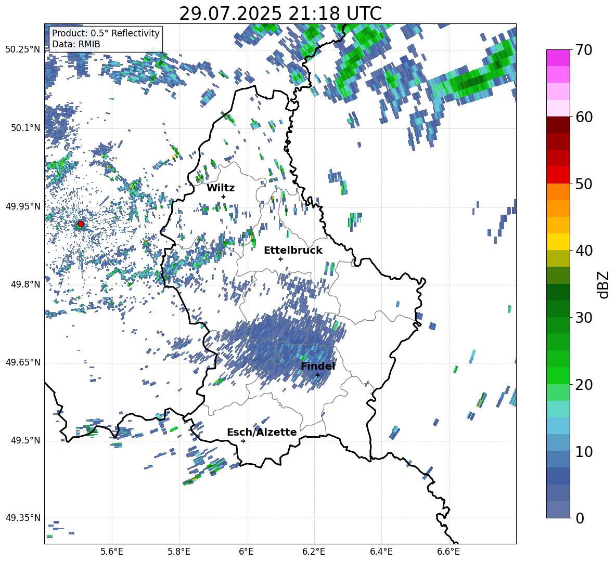The width and height of the screenshot is (616, 562).
Task: Click the 20 colorbar tick label
Action: click(x=584, y=385)
